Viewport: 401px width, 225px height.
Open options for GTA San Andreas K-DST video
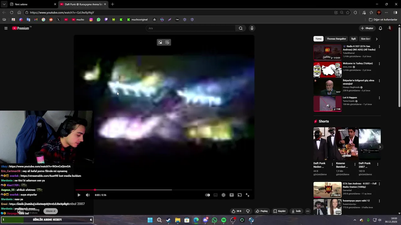pos(379,184)
